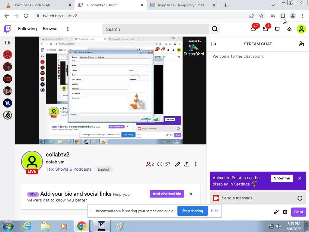
Task: Open the Following page
Action: [x=27, y=29]
